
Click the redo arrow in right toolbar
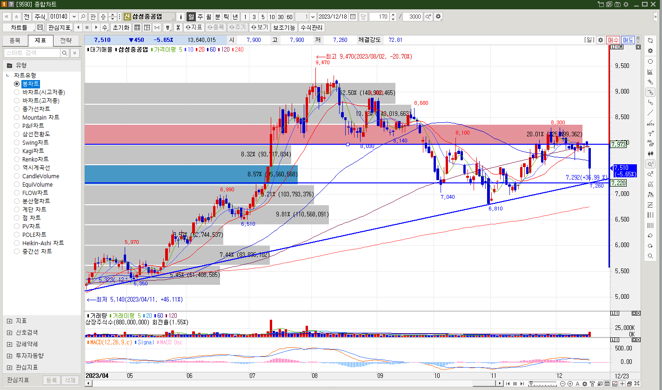click(x=650, y=246)
